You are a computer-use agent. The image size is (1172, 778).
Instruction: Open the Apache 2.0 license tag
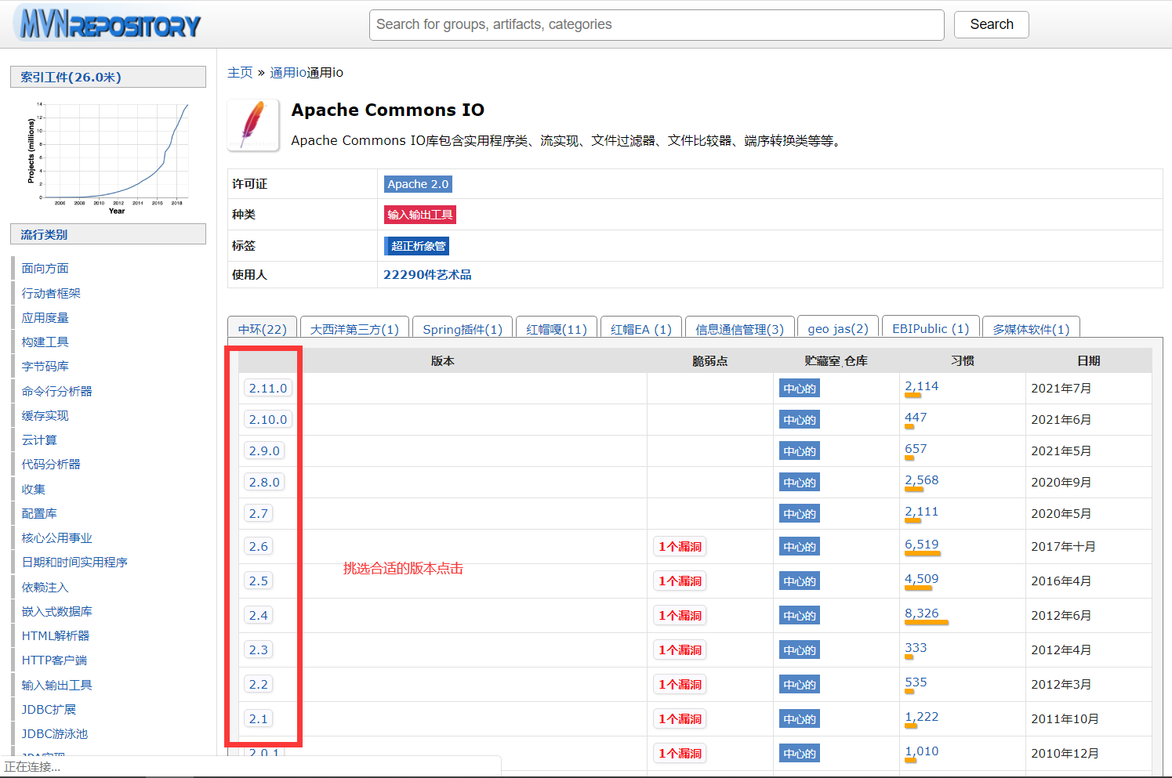(x=418, y=184)
